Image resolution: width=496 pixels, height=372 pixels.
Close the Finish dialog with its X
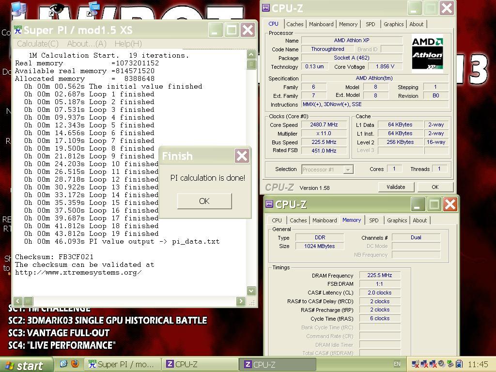click(242, 155)
